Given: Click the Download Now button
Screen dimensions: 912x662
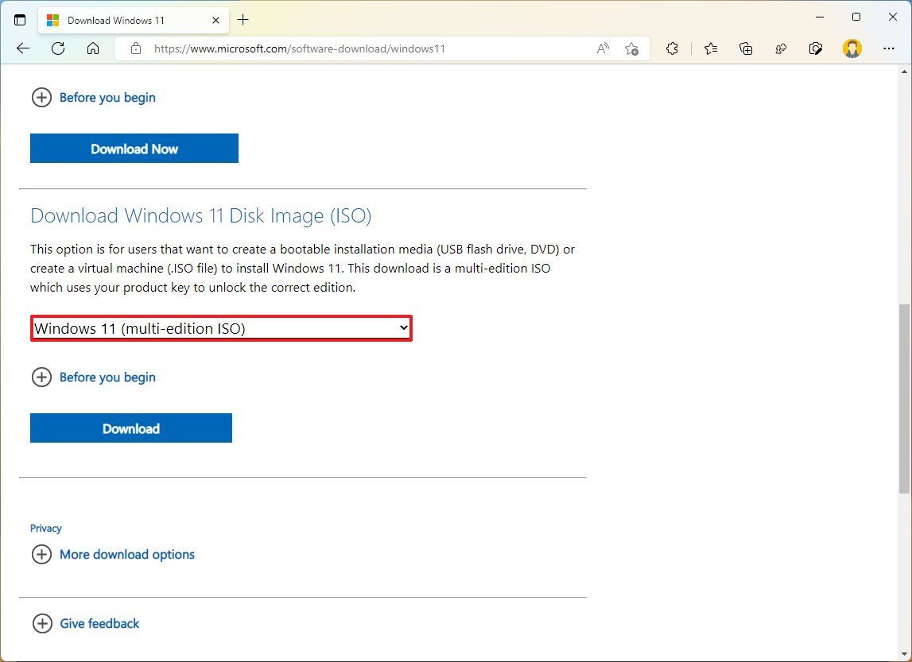Looking at the screenshot, I should [x=134, y=148].
